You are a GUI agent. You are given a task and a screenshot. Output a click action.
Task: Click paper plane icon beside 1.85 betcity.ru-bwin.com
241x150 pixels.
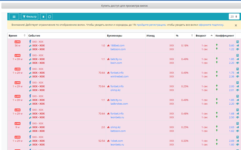coord(238,59)
